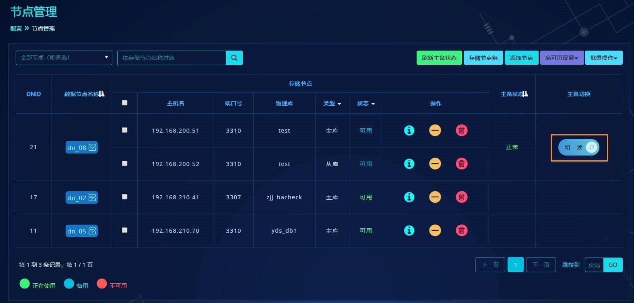The image size is (634, 303).
Task: Check the row for 192.168.210.41
Action: 125,197
